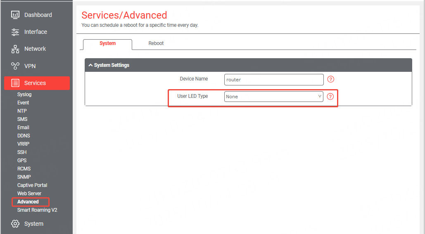Image resolution: width=425 pixels, height=234 pixels.
Task: Open help icon beside User LED Type
Action: coord(330,97)
